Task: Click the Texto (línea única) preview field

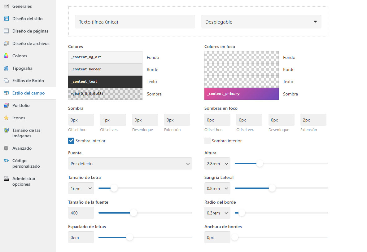Action: pos(135,22)
